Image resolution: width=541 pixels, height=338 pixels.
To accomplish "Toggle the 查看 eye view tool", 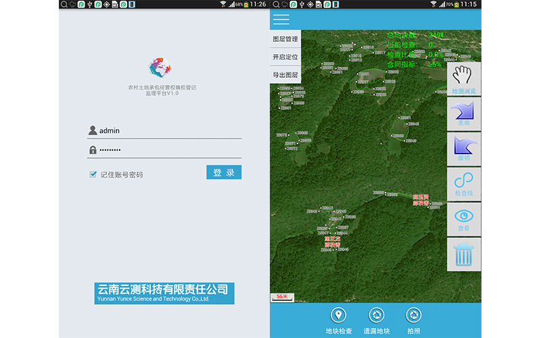I will pos(464,219).
